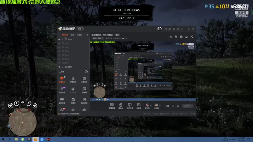This screenshot has height=142, width=253.
Task: Open the 多人连麦 tool with download icon
Action: click(73, 90)
